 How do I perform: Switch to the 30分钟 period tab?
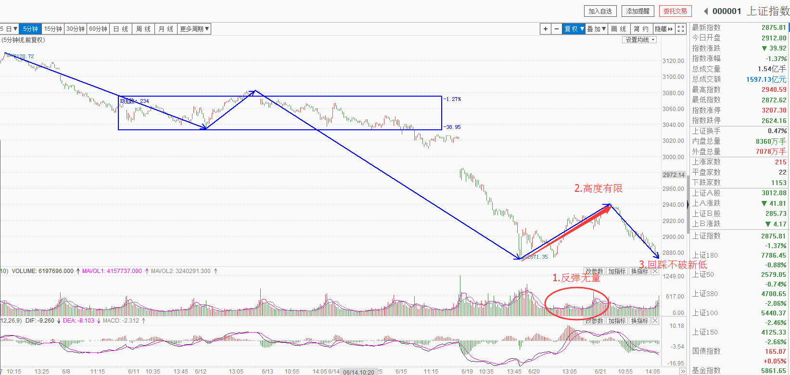[x=76, y=29]
